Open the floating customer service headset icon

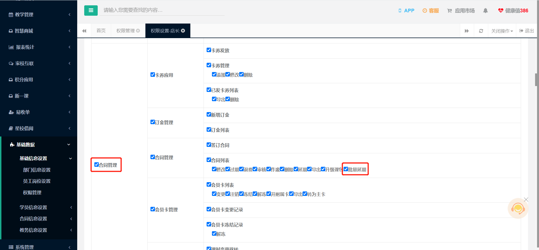(x=518, y=209)
